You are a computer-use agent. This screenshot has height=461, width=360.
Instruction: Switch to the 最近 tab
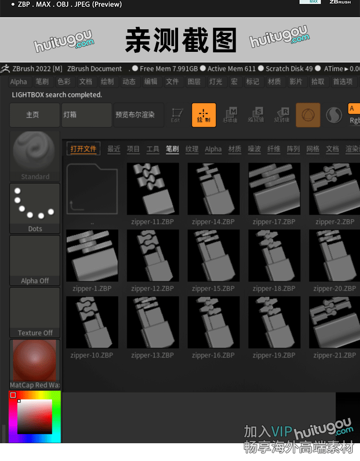pyautogui.click(x=114, y=149)
